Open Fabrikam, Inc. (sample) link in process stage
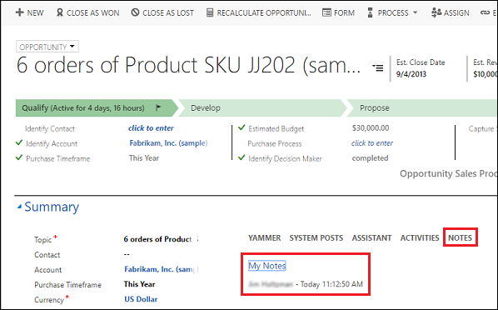The width and height of the screenshot is (498, 310). pyautogui.click(x=168, y=143)
